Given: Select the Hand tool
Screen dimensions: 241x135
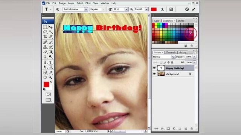Looking at the screenshot, I should click(45, 77).
